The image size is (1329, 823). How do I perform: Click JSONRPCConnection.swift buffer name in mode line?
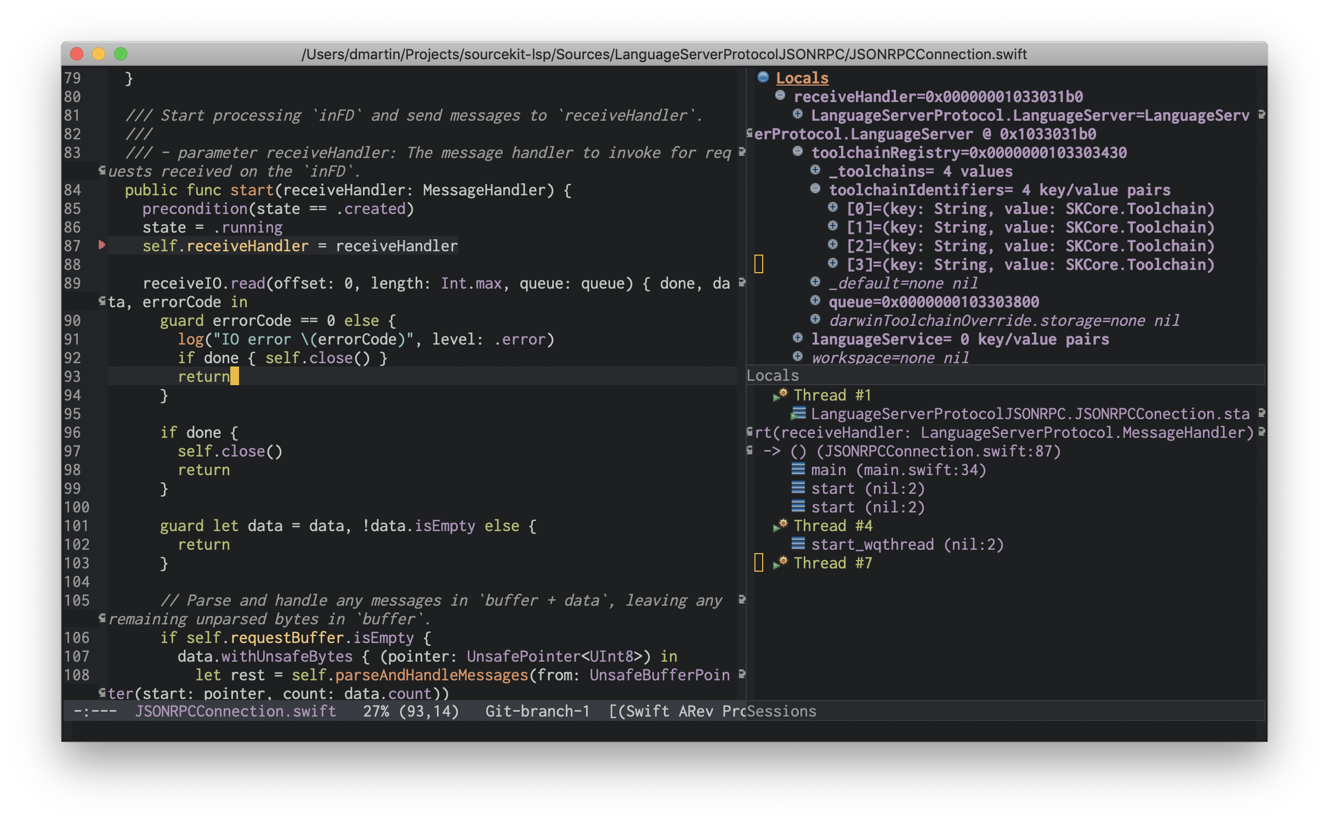coord(236,711)
